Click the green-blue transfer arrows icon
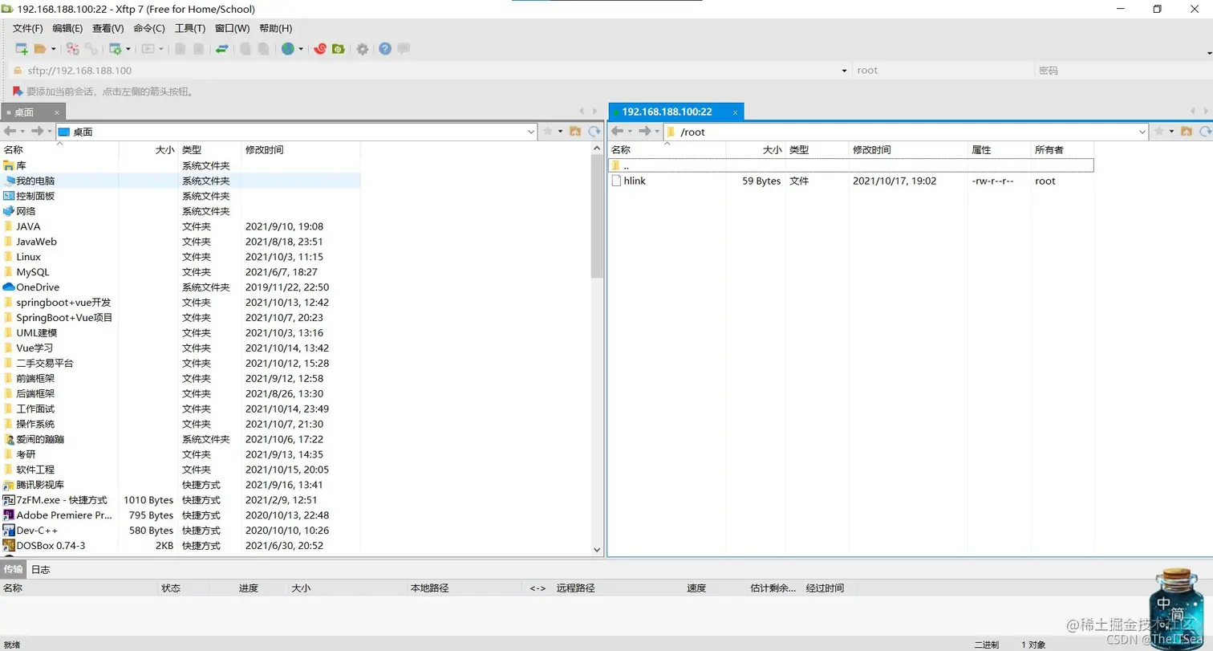The width and height of the screenshot is (1213, 651). tap(222, 49)
